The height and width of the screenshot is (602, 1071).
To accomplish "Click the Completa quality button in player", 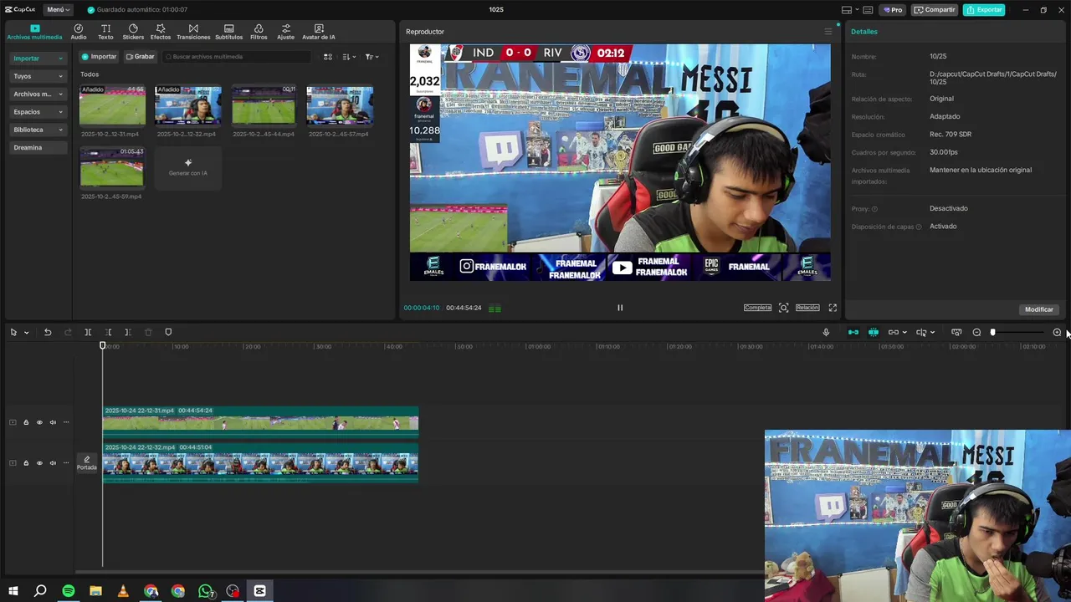I will pyautogui.click(x=757, y=308).
